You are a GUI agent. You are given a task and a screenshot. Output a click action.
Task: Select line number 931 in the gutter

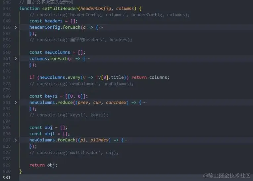(x=7, y=178)
